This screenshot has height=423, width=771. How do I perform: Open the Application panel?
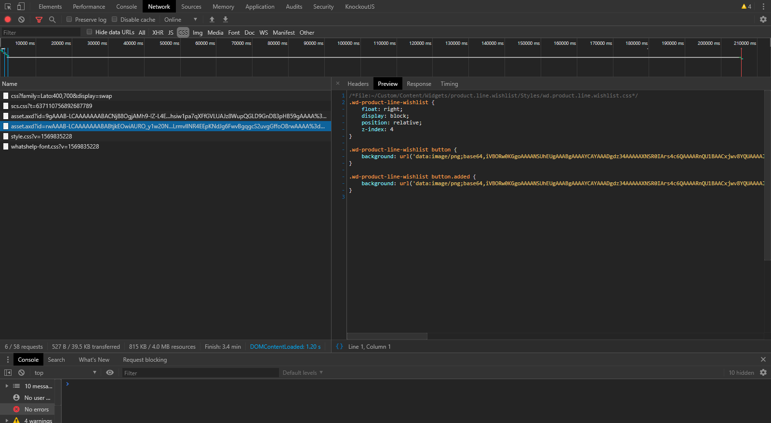tap(260, 7)
